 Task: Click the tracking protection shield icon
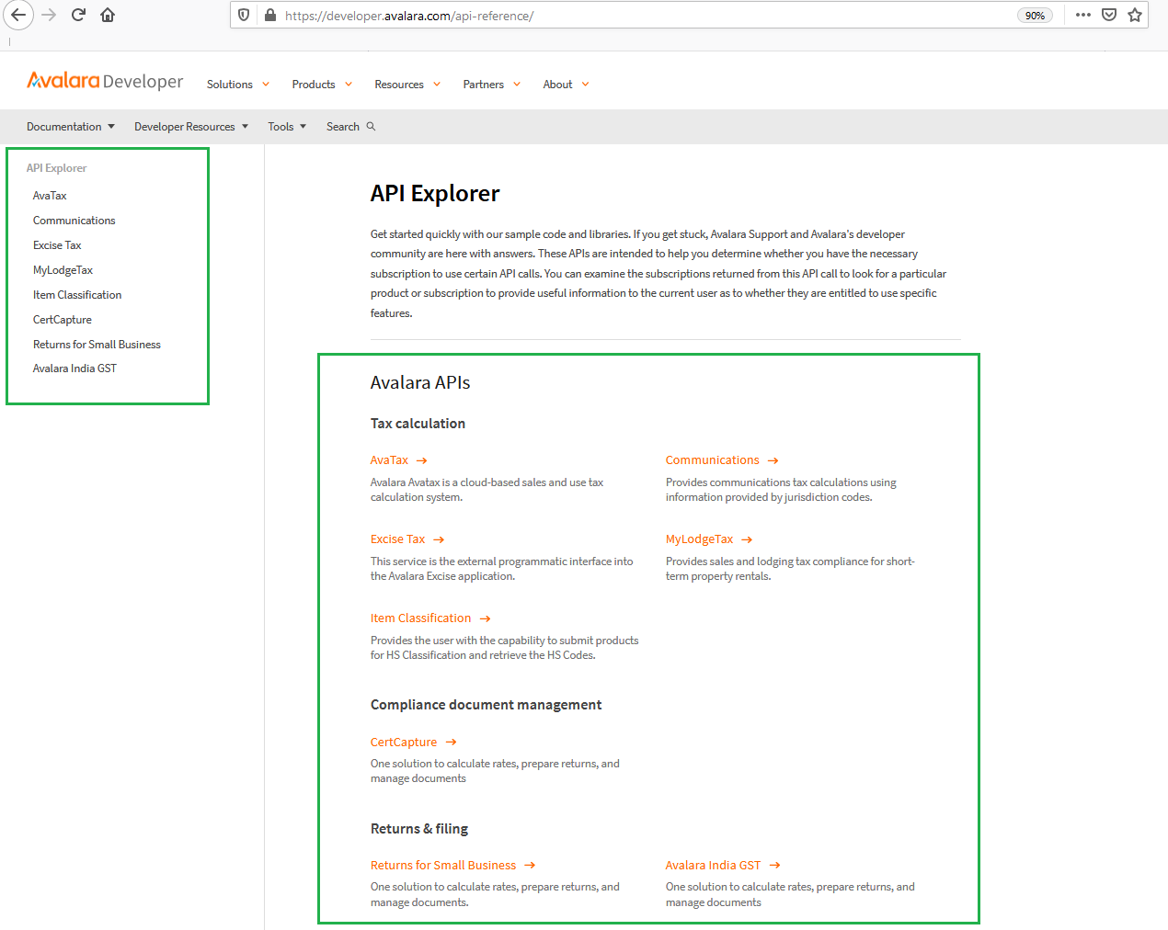coord(244,15)
